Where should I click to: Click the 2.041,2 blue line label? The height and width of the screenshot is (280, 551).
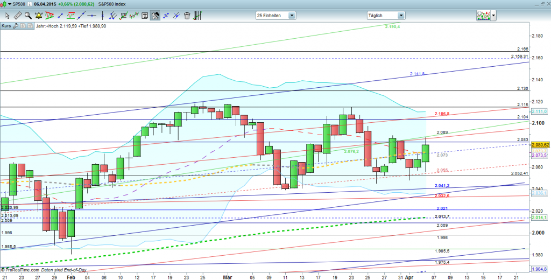click(442, 185)
